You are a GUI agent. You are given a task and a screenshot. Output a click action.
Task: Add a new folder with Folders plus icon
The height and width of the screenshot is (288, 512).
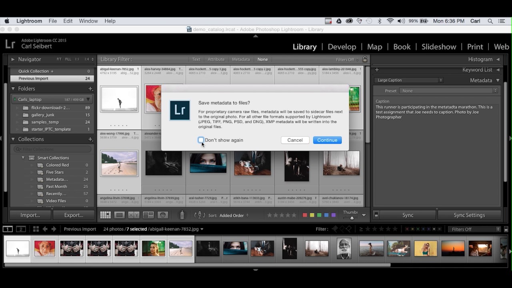(91, 89)
